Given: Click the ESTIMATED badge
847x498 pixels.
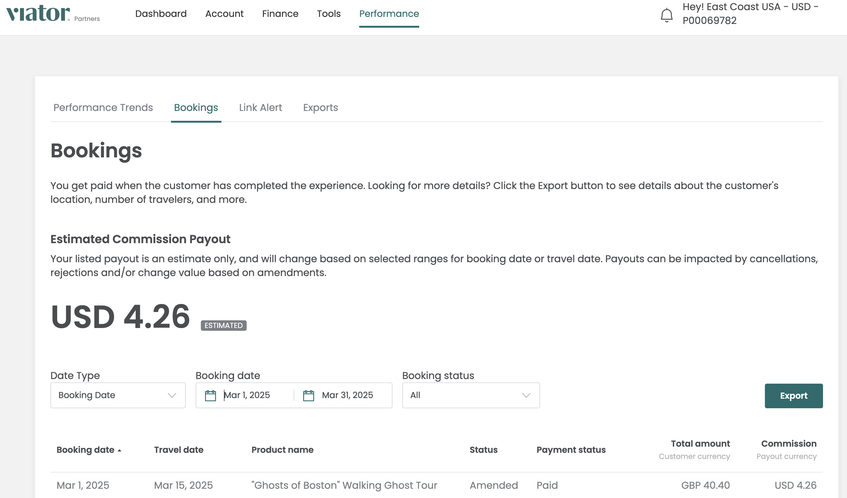Looking at the screenshot, I should click(x=224, y=325).
